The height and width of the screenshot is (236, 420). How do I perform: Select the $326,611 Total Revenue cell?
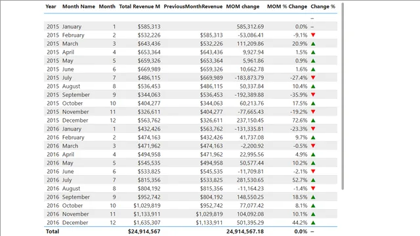pos(149,112)
